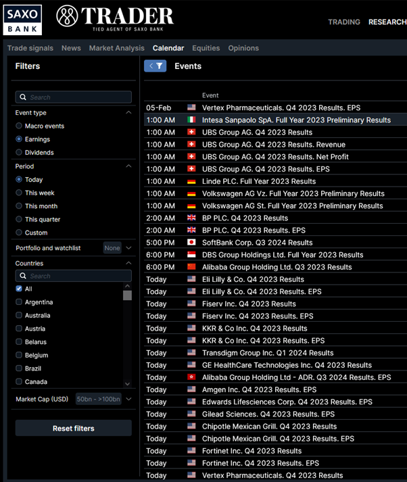The height and width of the screenshot is (482, 407).
Task: Click the US flag beside Edwards Lifesciences Corp
Action: coord(191,402)
